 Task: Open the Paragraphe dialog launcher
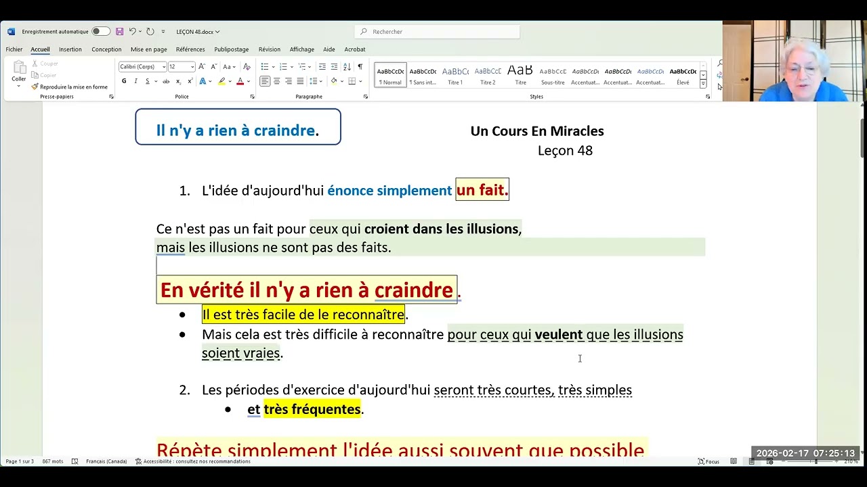click(x=366, y=97)
